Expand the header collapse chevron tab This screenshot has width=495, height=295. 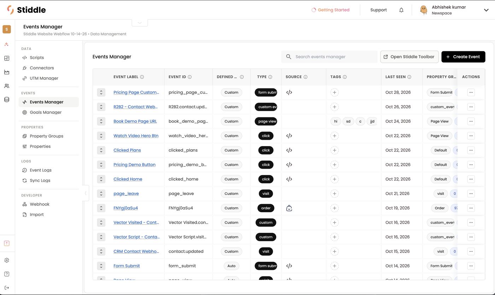(140, 22)
